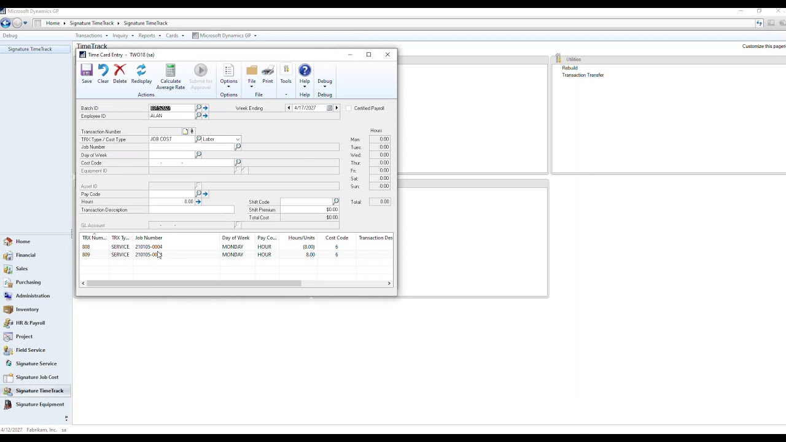The image size is (786, 442).
Task: Open Pay Code detail arrow
Action: [205, 194]
